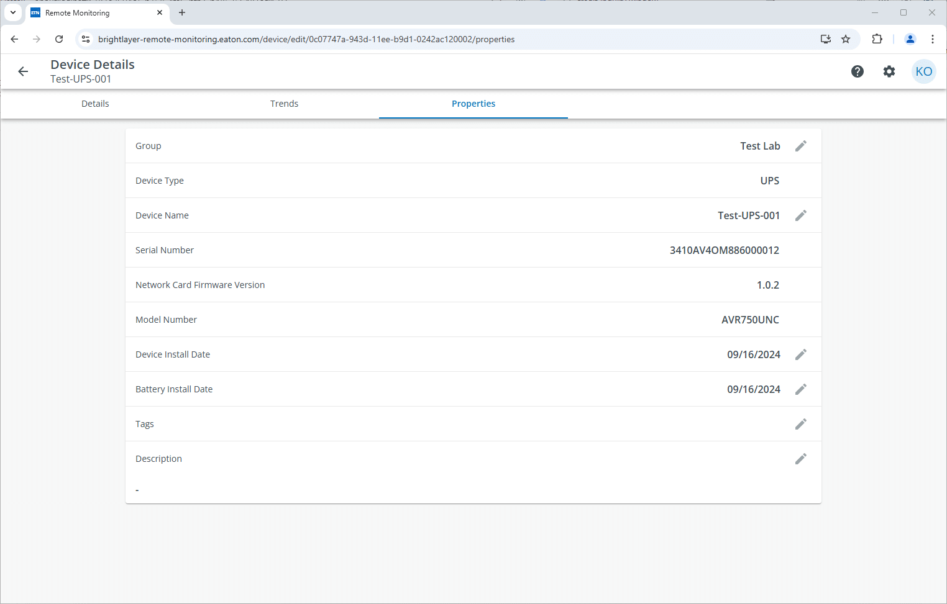Edit the Tags row pencil icon
This screenshot has height=604, width=947.
[x=801, y=424]
